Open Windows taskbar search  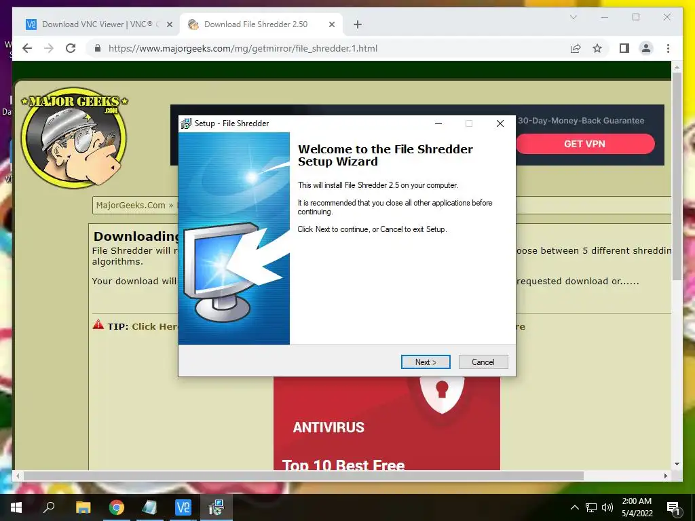[x=49, y=507]
